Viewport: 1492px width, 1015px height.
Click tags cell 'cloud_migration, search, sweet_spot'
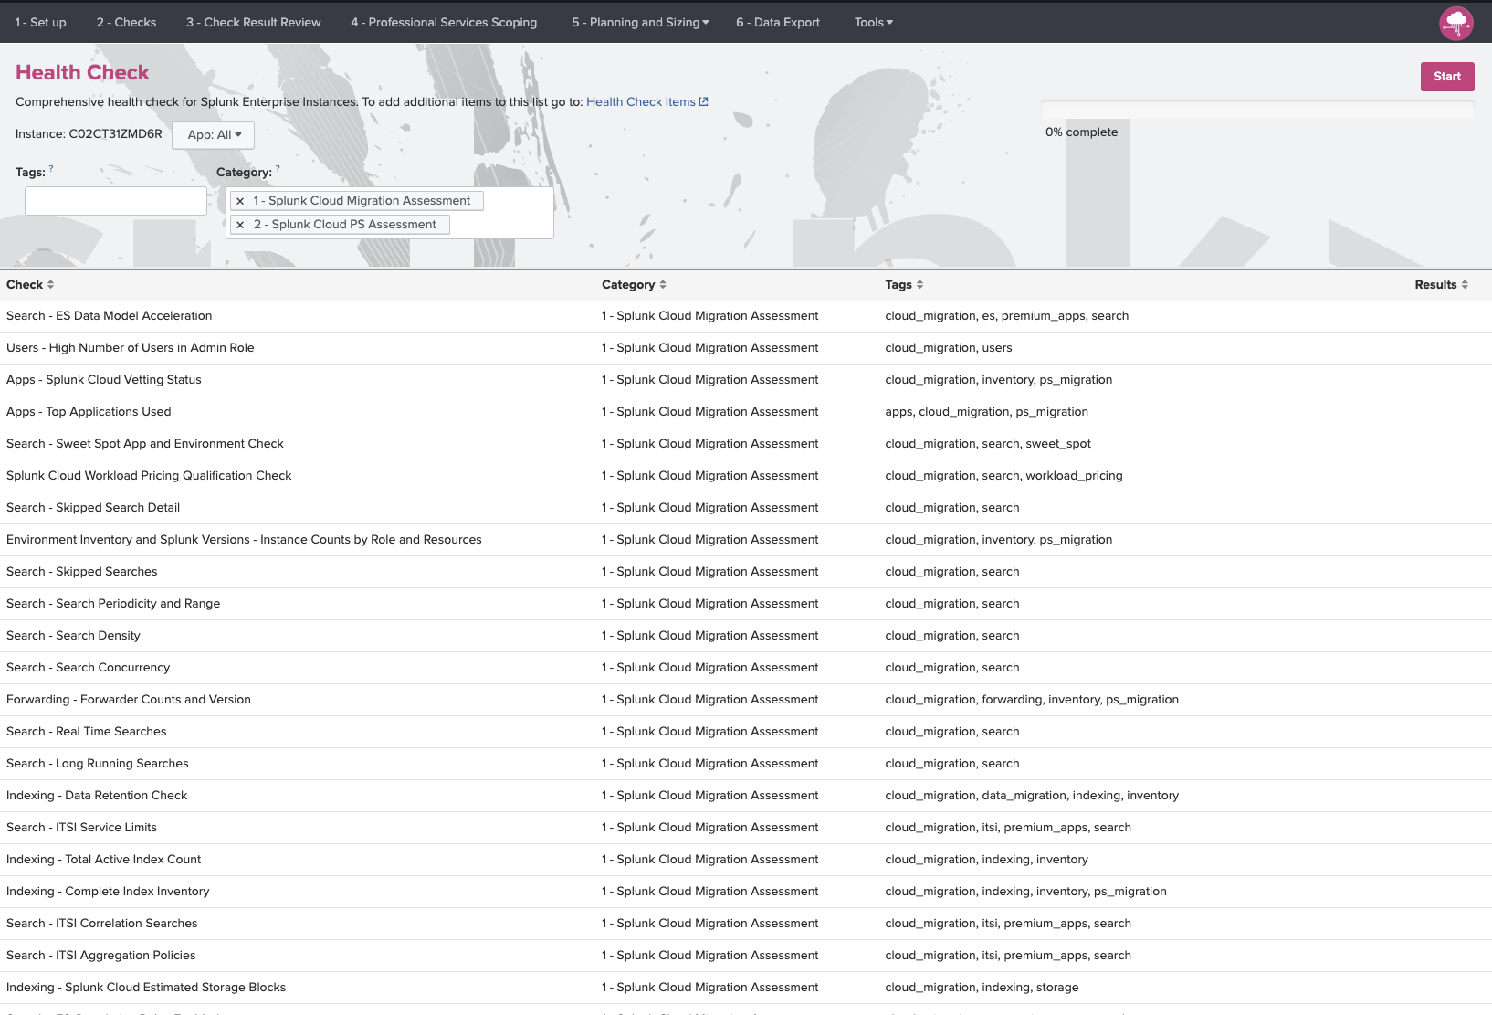(x=988, y=444)
